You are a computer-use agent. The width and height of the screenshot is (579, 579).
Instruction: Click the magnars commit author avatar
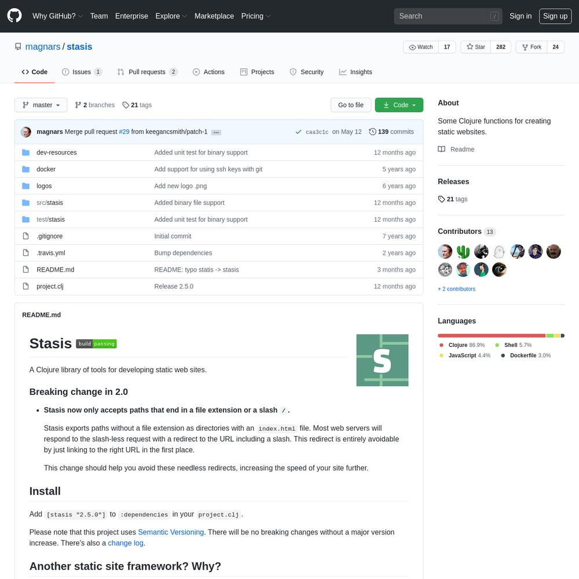click(x=26, y=132)
